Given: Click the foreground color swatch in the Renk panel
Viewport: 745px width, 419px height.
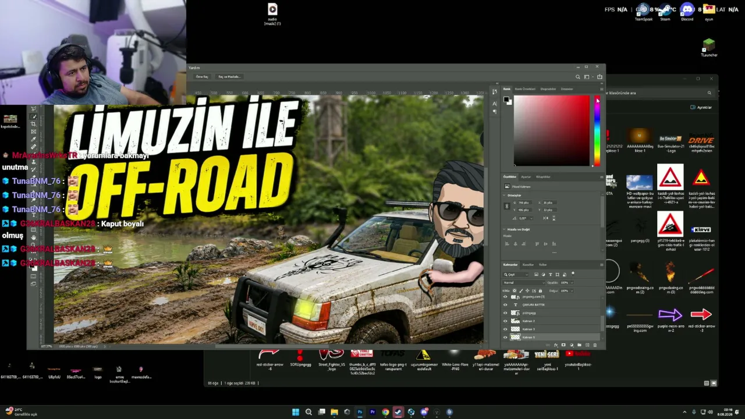Looking at the screenshot, I should tap(506, 99).
